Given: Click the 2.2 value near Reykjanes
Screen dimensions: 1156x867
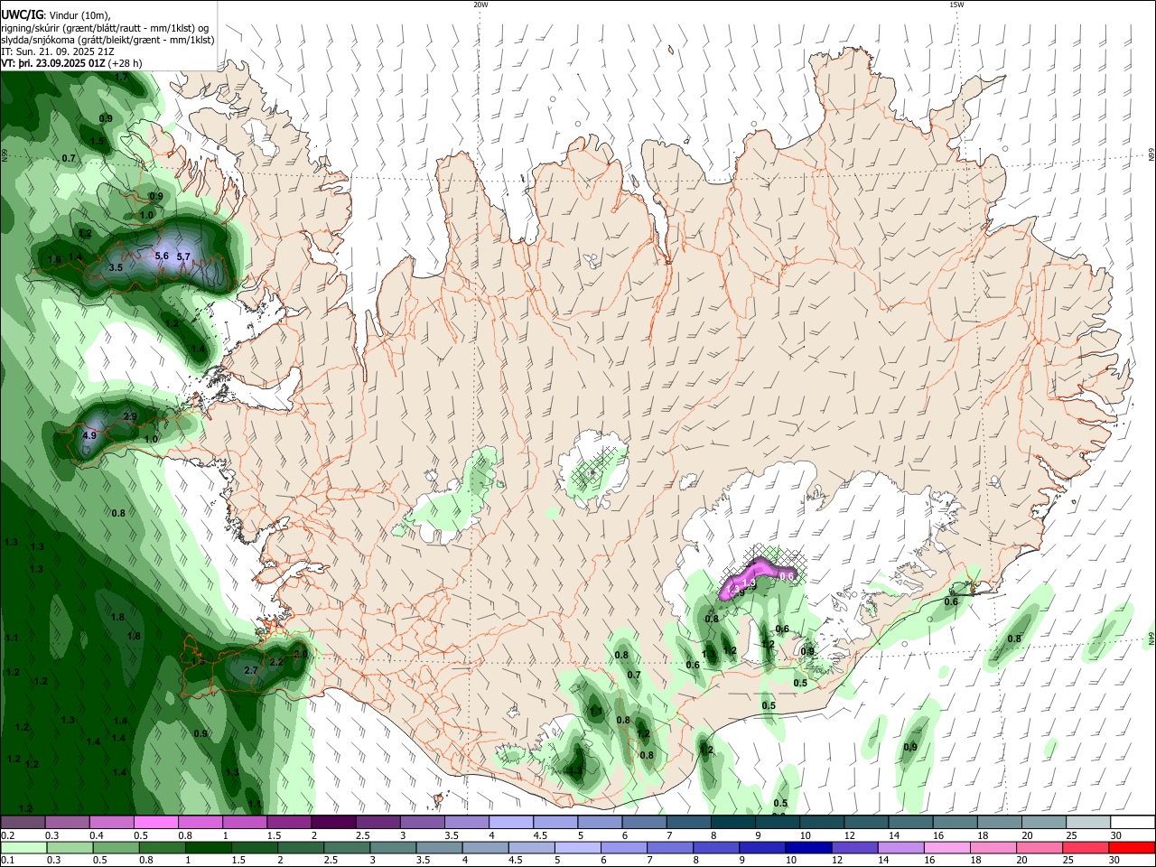Looking at the screenshot, I should point(277,662).
